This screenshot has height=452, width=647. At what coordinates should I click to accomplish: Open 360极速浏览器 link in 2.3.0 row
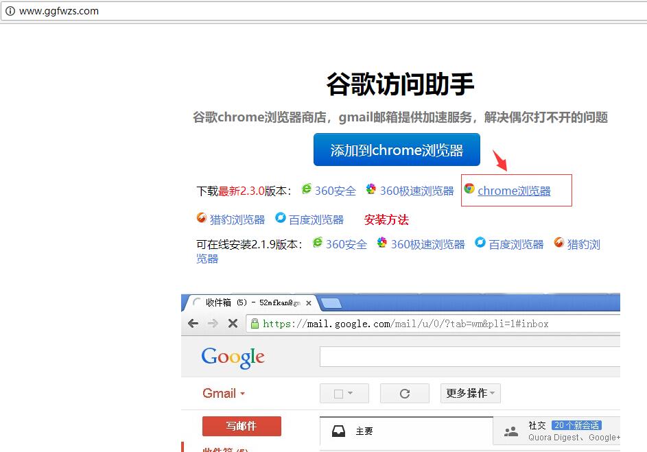[416, 191]
